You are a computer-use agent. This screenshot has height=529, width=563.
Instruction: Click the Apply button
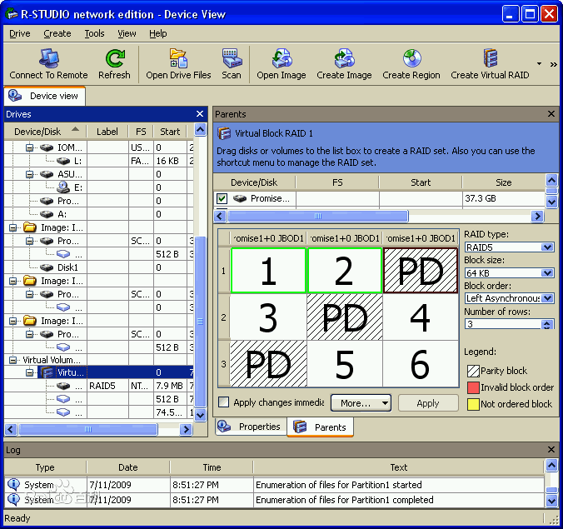tap(428, 403)
